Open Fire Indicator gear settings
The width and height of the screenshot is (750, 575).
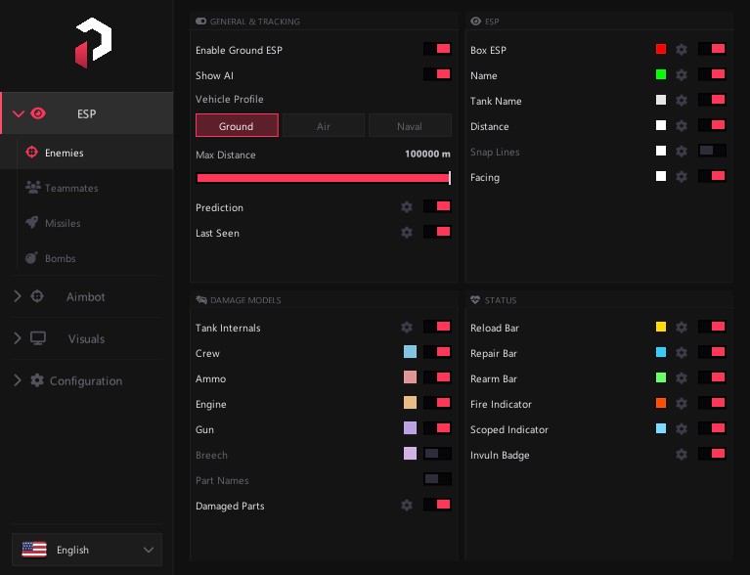(x=682, y=403)
